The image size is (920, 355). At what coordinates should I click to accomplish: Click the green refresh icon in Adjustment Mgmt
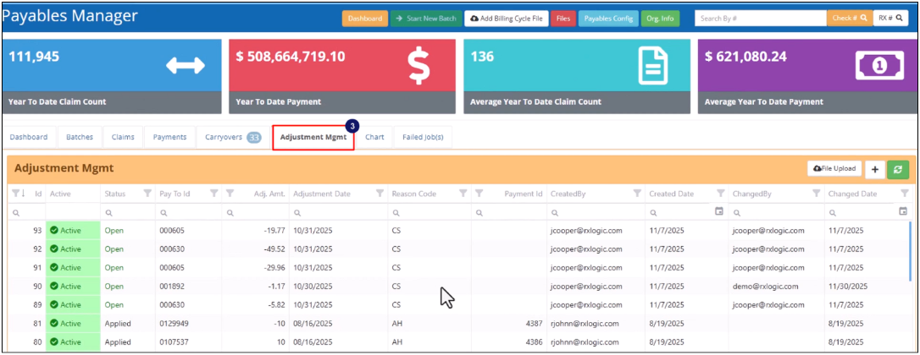[897, 169]
